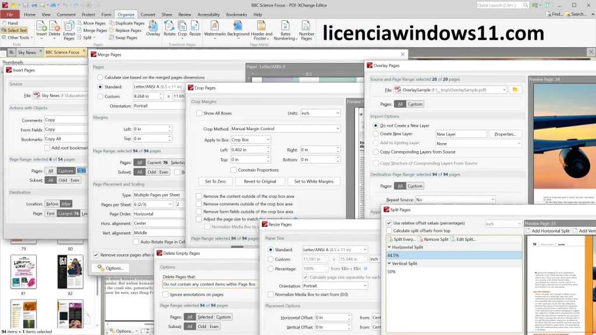Screen dimensions: 596x335
Task: Open the Watermarks tool
Action: [x=215, y=30]
